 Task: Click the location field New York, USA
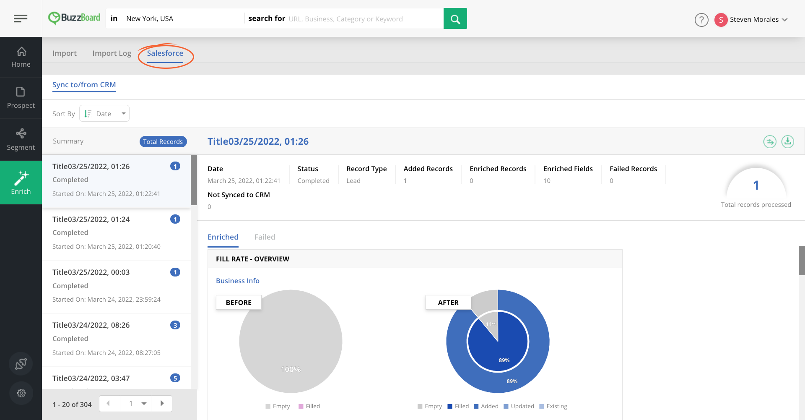click(x=176, y=18)
